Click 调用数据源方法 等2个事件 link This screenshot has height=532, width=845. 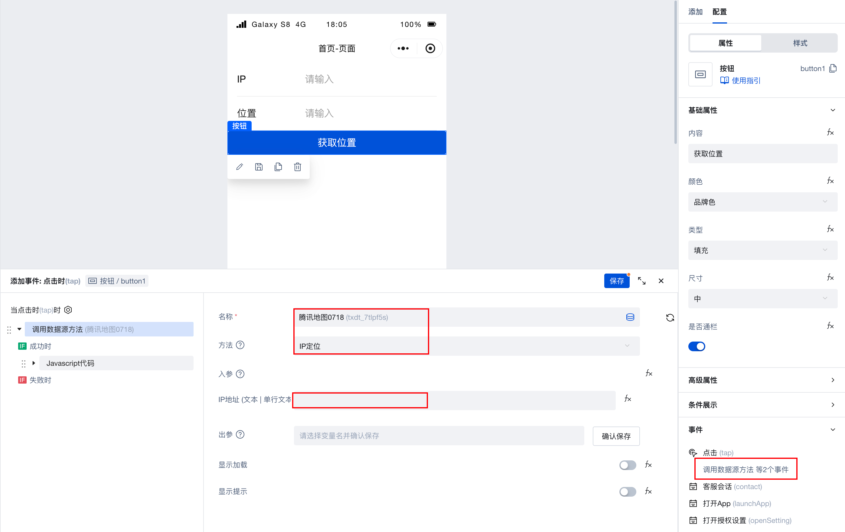pyautogui.click(x=746, y=469)
